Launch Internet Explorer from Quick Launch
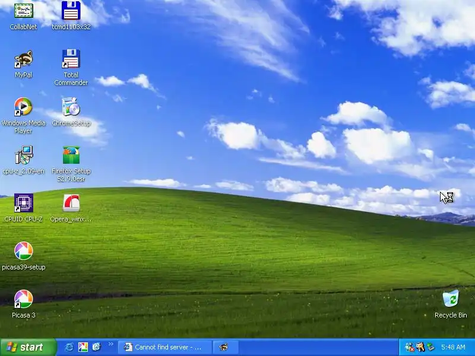 coord(69,347)
